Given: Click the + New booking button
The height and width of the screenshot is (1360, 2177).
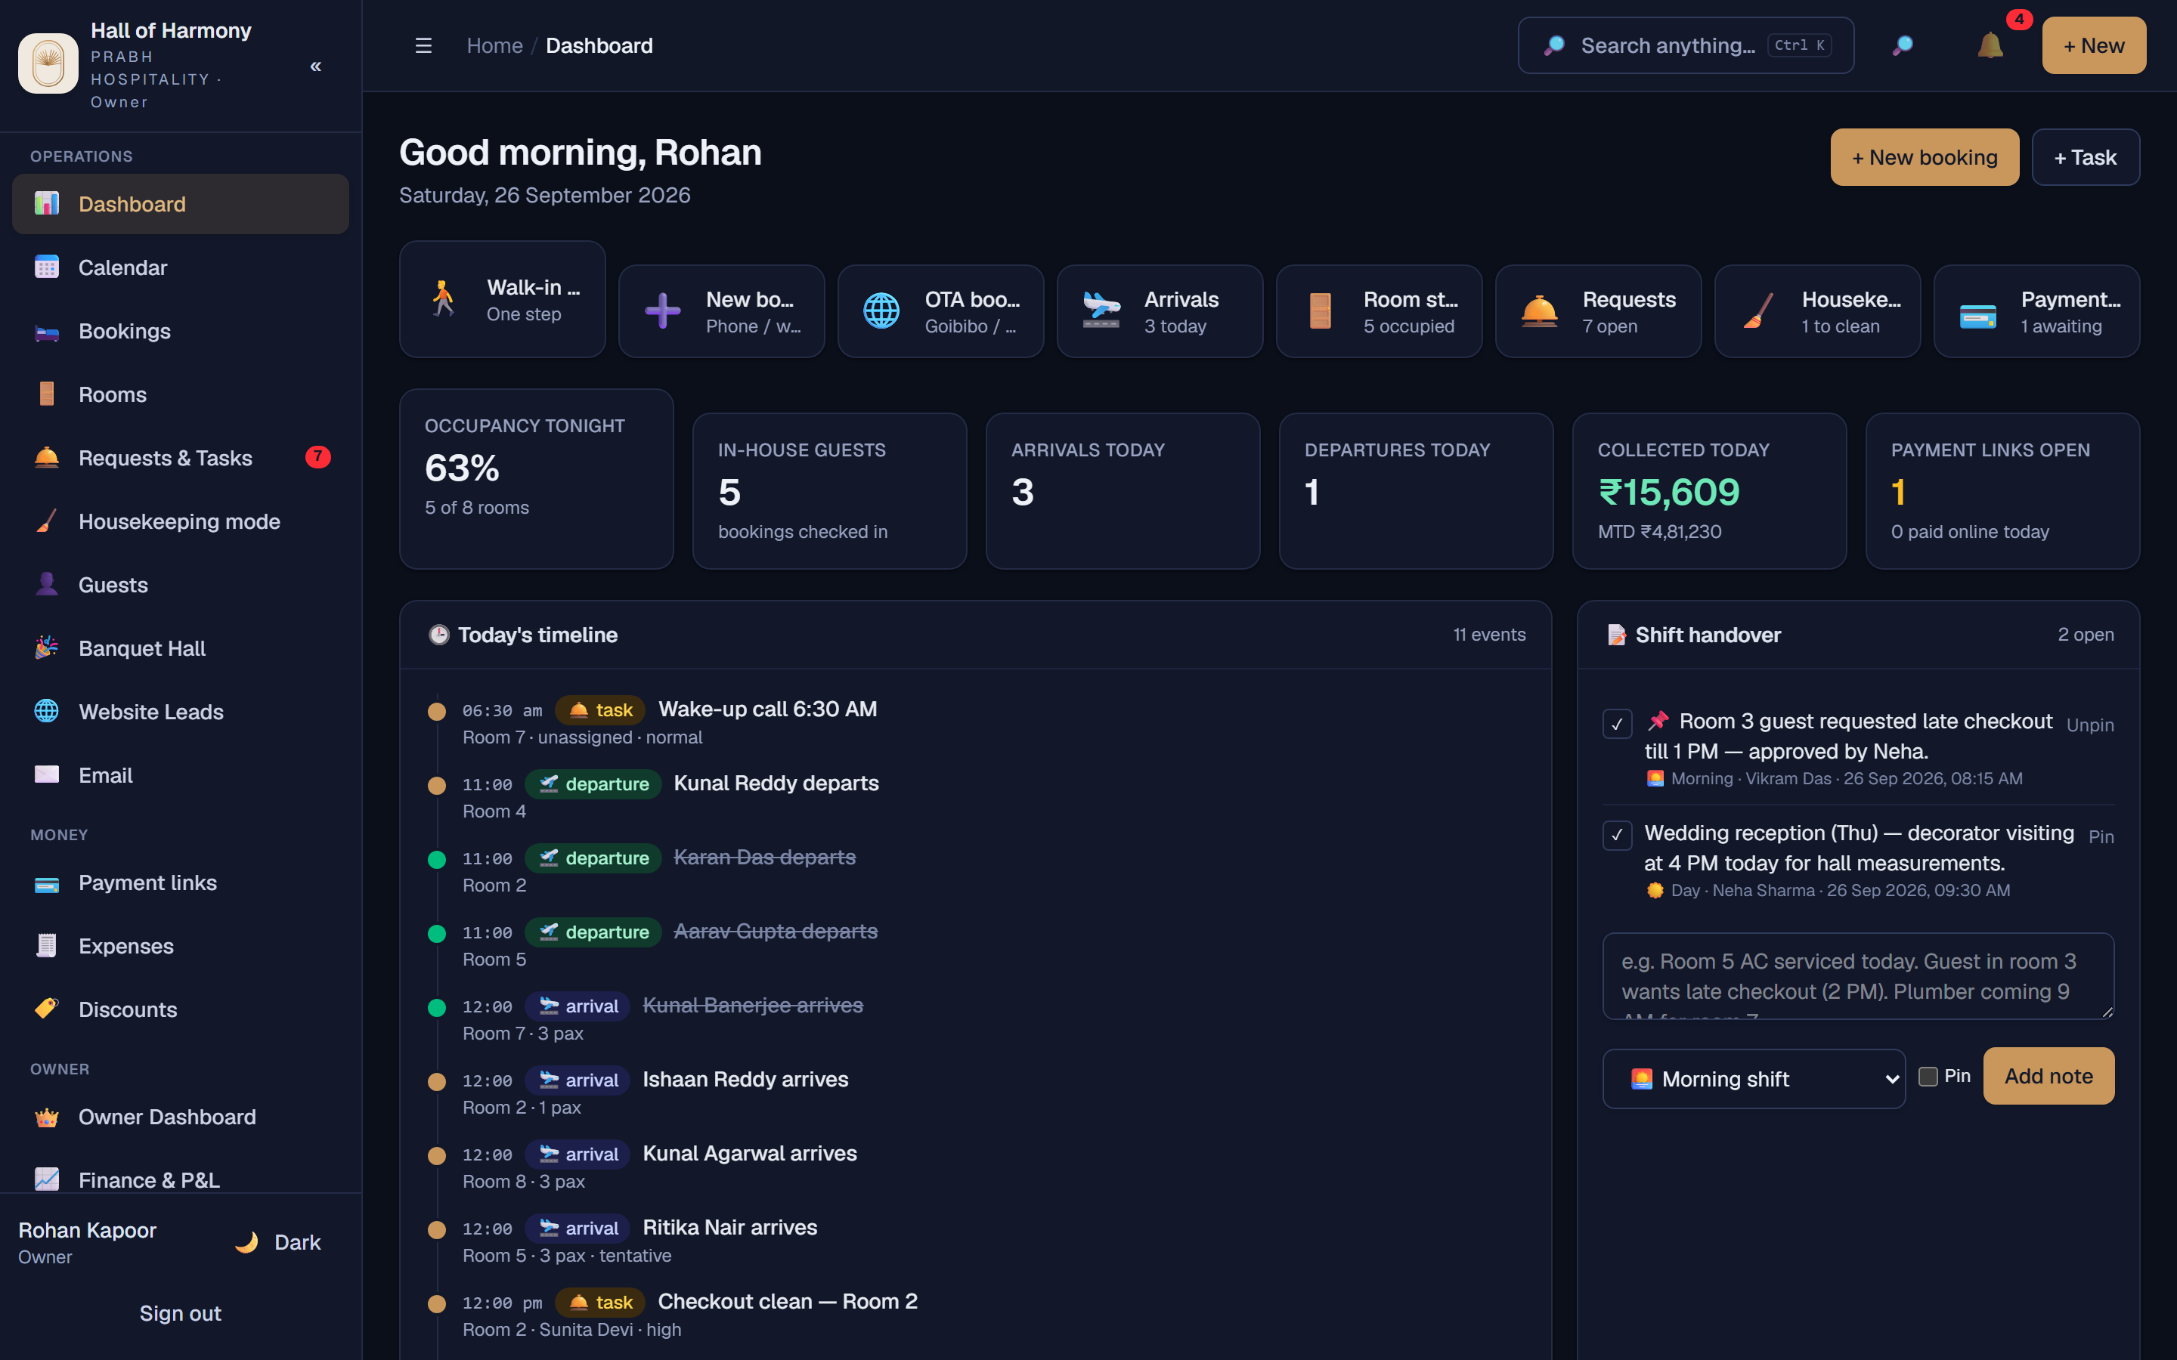Looking at the screenshot, I should point(1925,157).
